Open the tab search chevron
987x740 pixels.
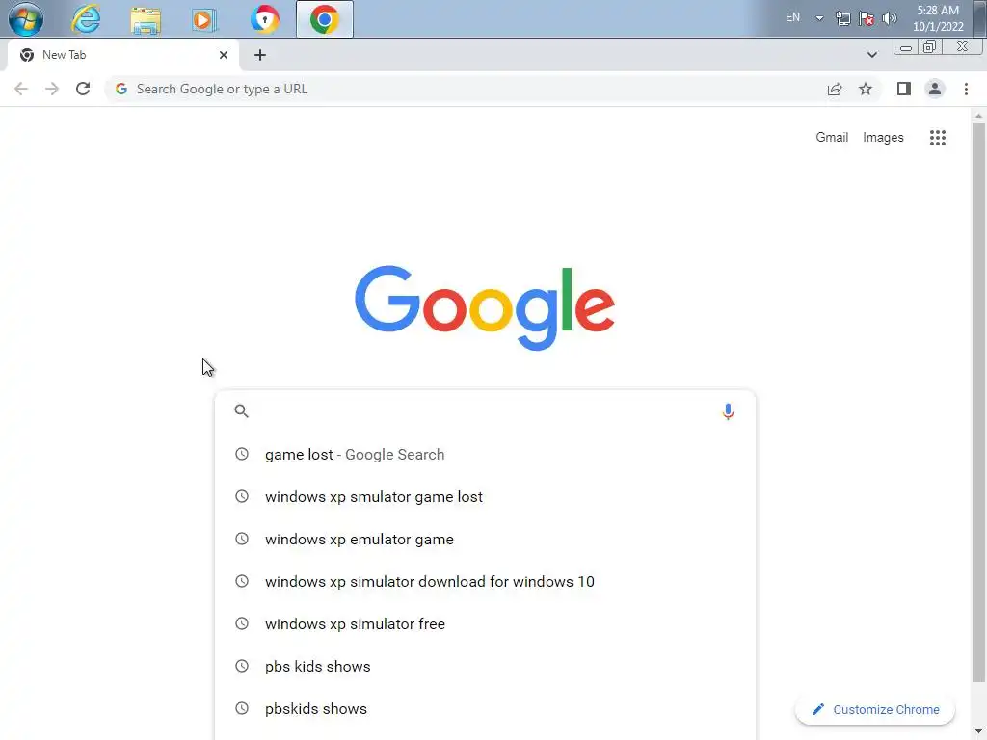tap(871, 55)
